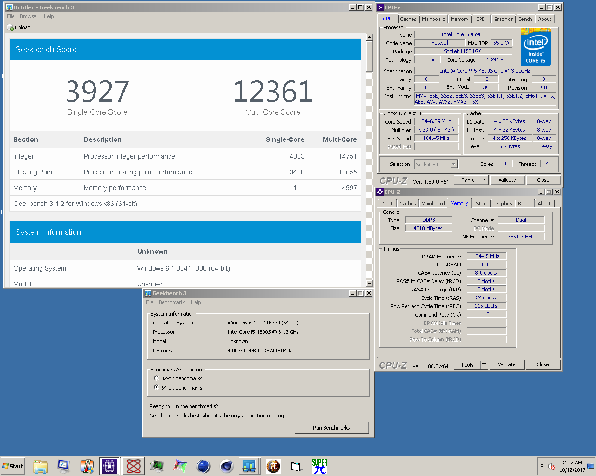Click Tools button in the Memory tab CPU-Z window
This screenshot has width=596, height=476.
click(467, 364)
